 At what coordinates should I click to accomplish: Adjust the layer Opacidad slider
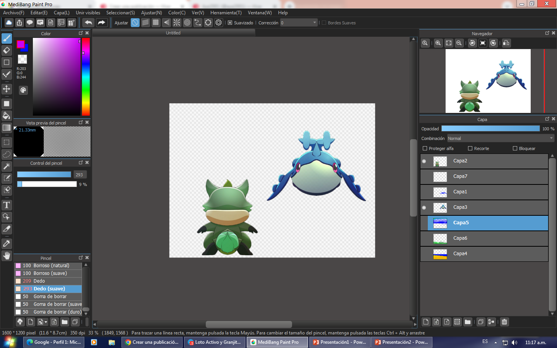[x=490, y=128]
